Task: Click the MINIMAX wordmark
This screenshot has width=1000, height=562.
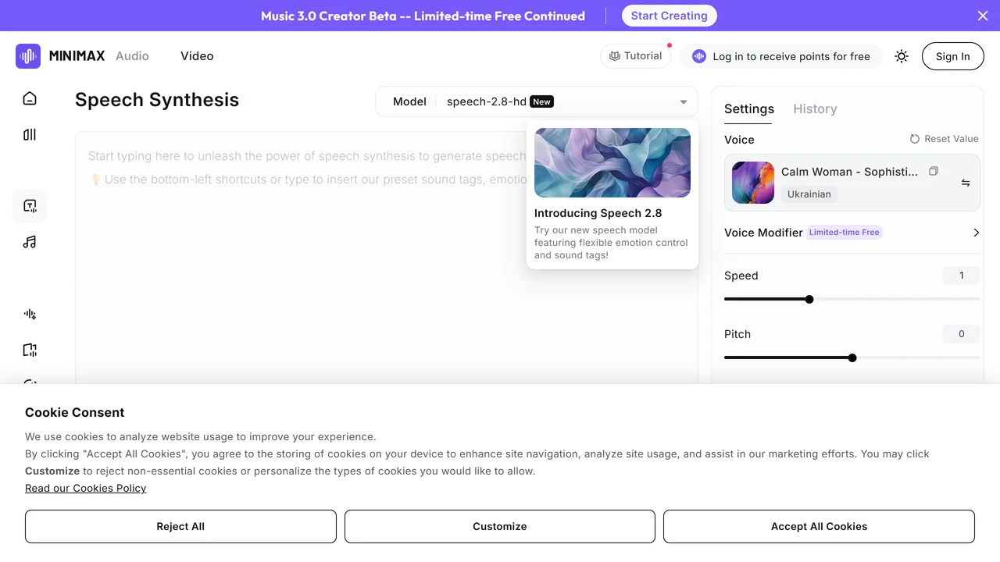Action: pyautogui.click(x=77, y=56)
